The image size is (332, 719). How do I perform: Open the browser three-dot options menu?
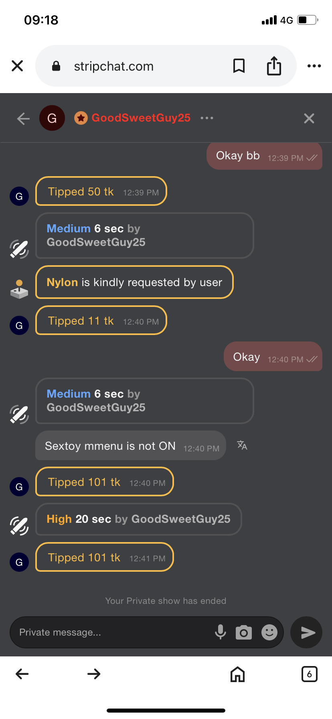(314, 66)
